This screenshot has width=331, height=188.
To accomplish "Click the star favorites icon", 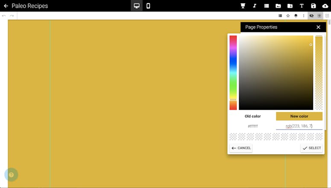I will 288,16.
